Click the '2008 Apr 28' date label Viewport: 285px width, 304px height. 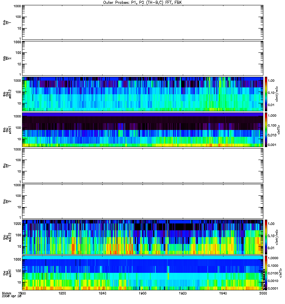[x=12, y=296]
